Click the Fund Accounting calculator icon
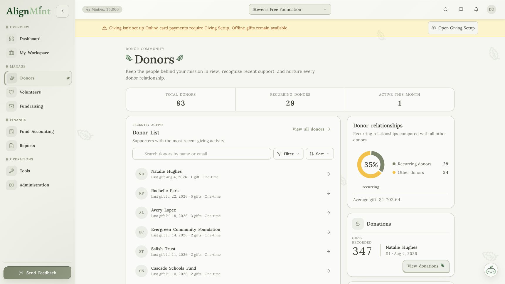The height and width of the screenshot is (284, 505). pos(11,132)
